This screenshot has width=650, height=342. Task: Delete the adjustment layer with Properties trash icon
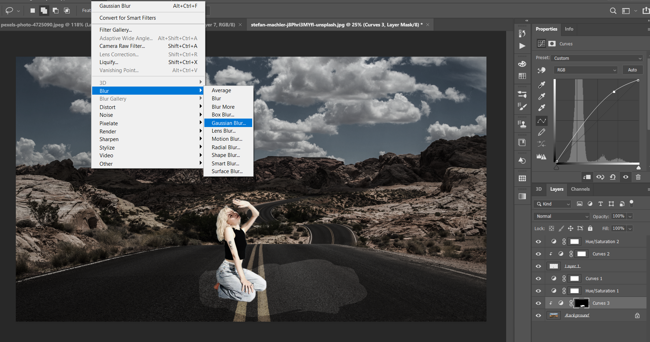coord(638,177)
